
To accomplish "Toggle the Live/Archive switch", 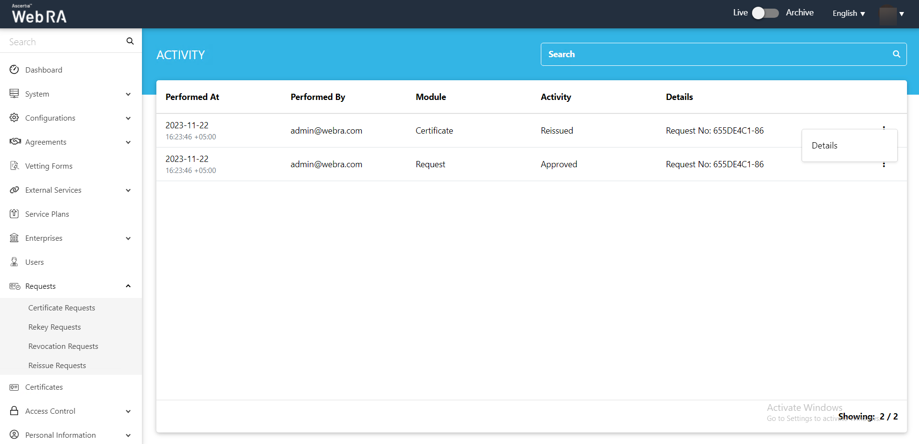I will (765, 13).
